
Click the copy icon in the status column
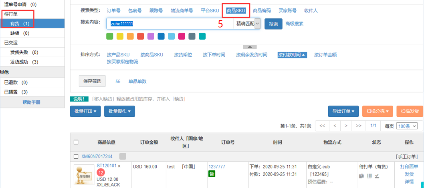tap(361, 176)
